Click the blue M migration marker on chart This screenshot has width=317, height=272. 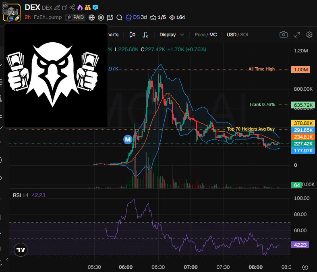pos(128,139)
